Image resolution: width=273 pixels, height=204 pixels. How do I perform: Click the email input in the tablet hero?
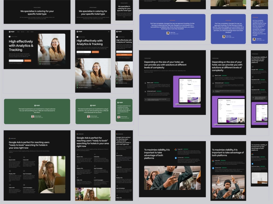(x=84, y=52)
